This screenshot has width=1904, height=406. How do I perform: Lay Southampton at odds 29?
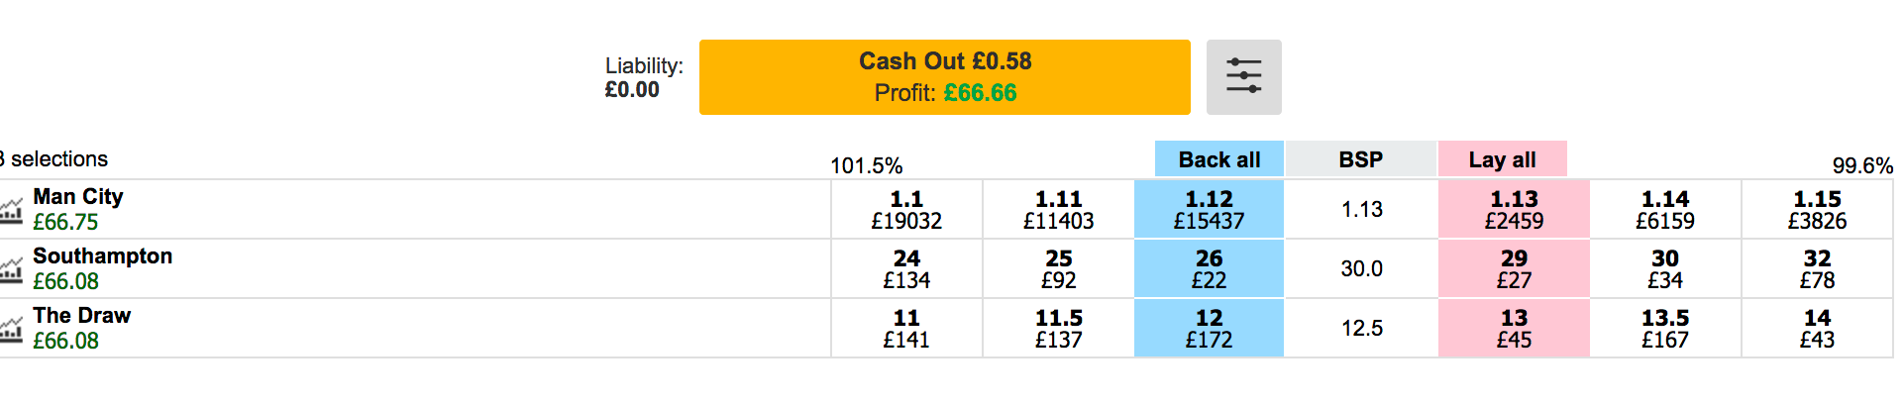1514,268
